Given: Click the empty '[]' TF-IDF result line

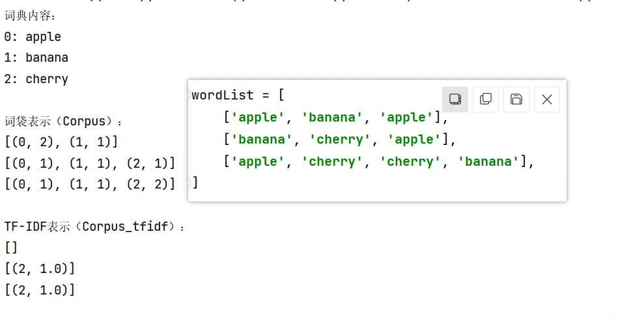Looking at the screenshot, I should (x=11, y=247).
